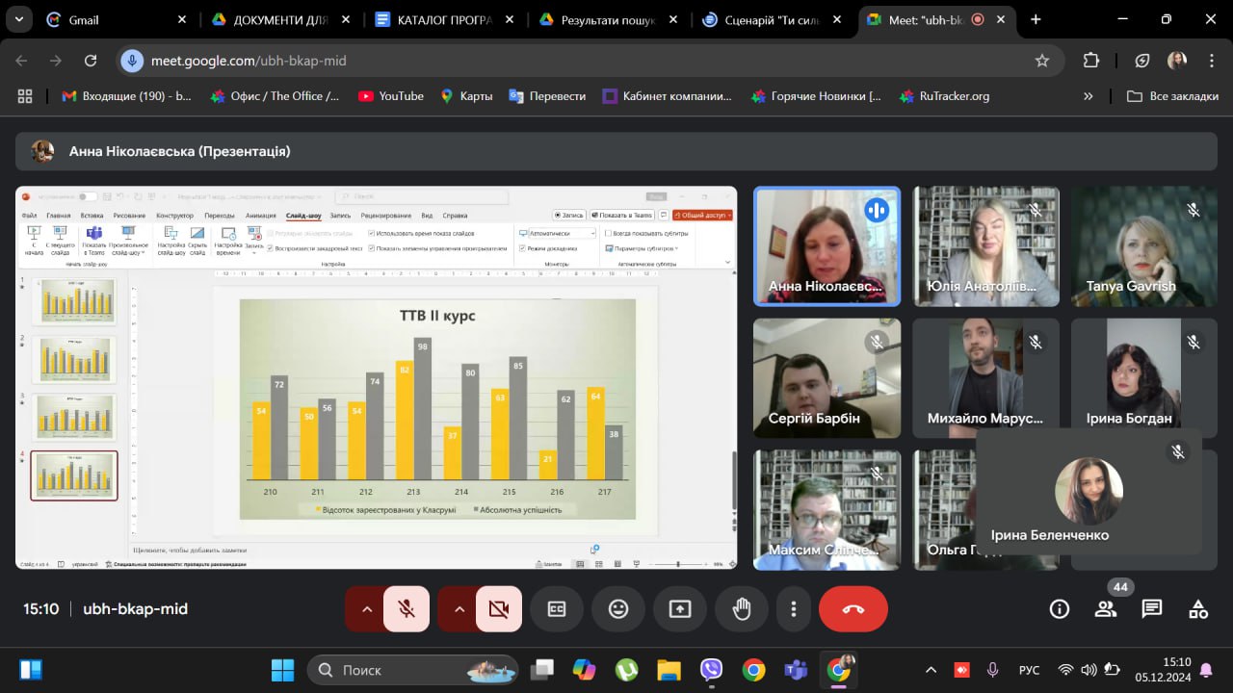The width and height of the screenshot is (1233, 693).
Task: Turn on the camera in Meet
Action: (499, 608)
